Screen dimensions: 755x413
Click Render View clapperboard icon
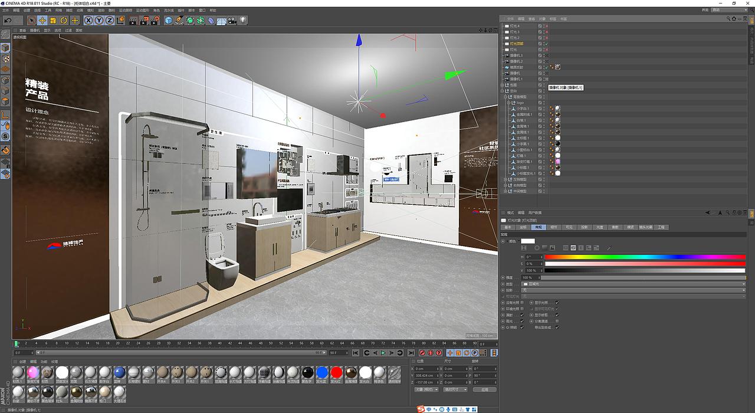pyautogui.click(x=132, y=21)
